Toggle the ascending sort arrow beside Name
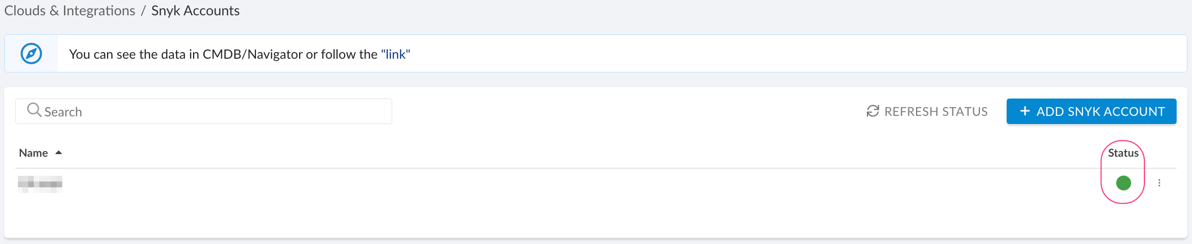Image resolution: width=1192 pixels, height=244 pixels. 59,153
